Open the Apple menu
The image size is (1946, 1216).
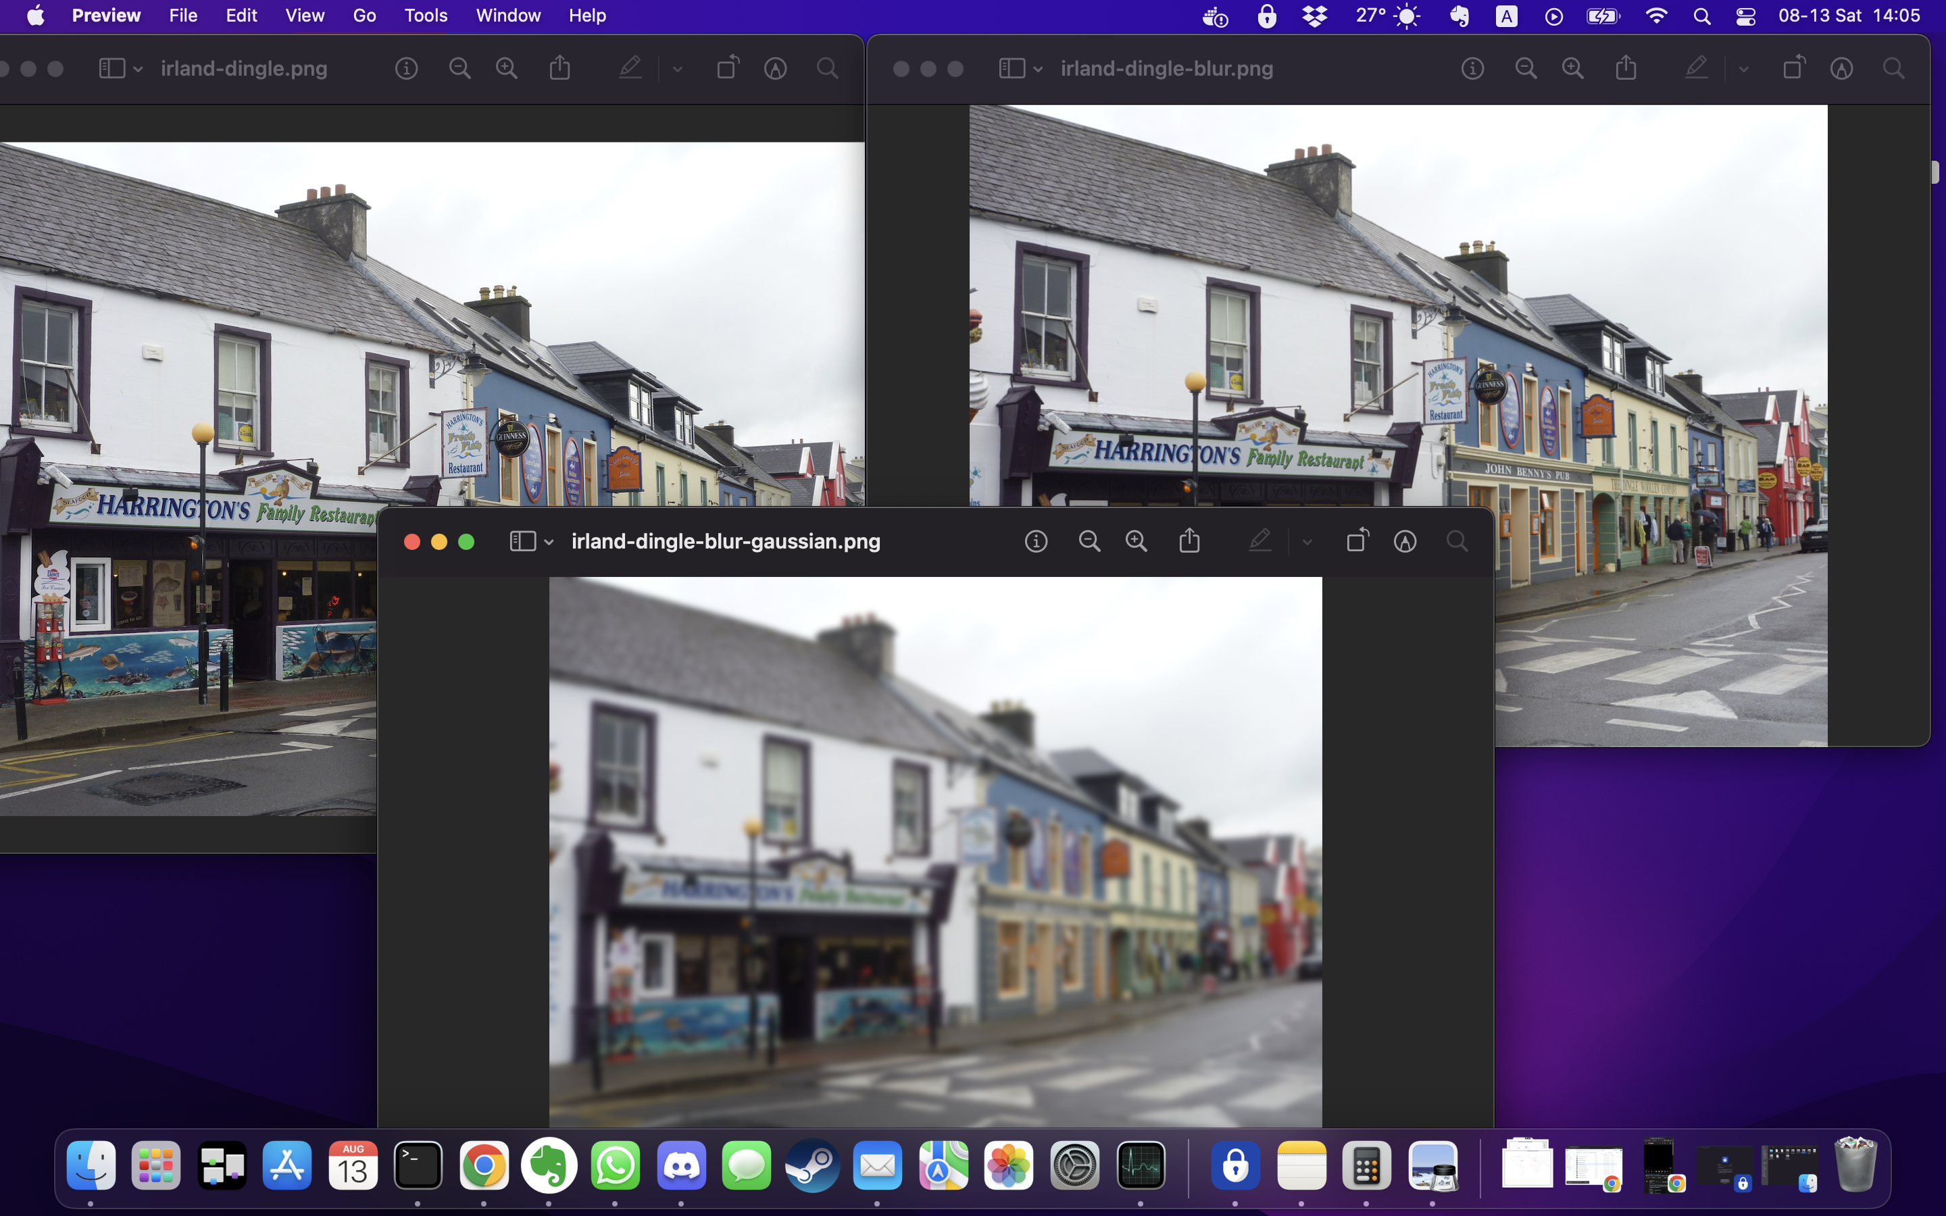[x=35, y=16]
